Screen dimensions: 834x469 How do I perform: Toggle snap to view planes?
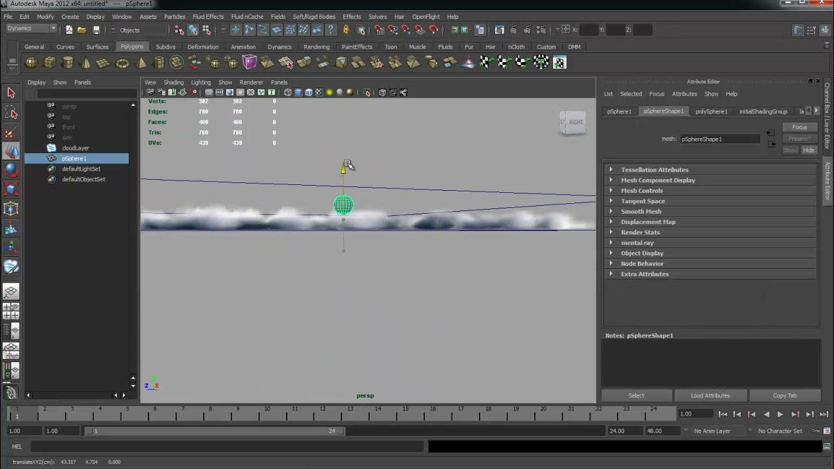(x=420, y=29)
